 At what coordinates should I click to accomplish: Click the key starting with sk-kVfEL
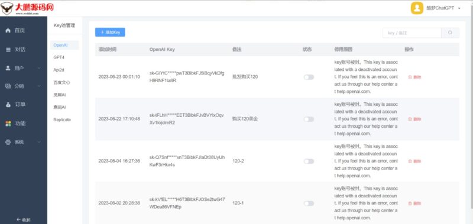pyautogui.click(x=187, y=203)
